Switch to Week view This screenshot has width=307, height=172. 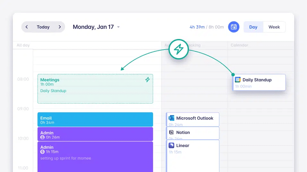point(274,27)
